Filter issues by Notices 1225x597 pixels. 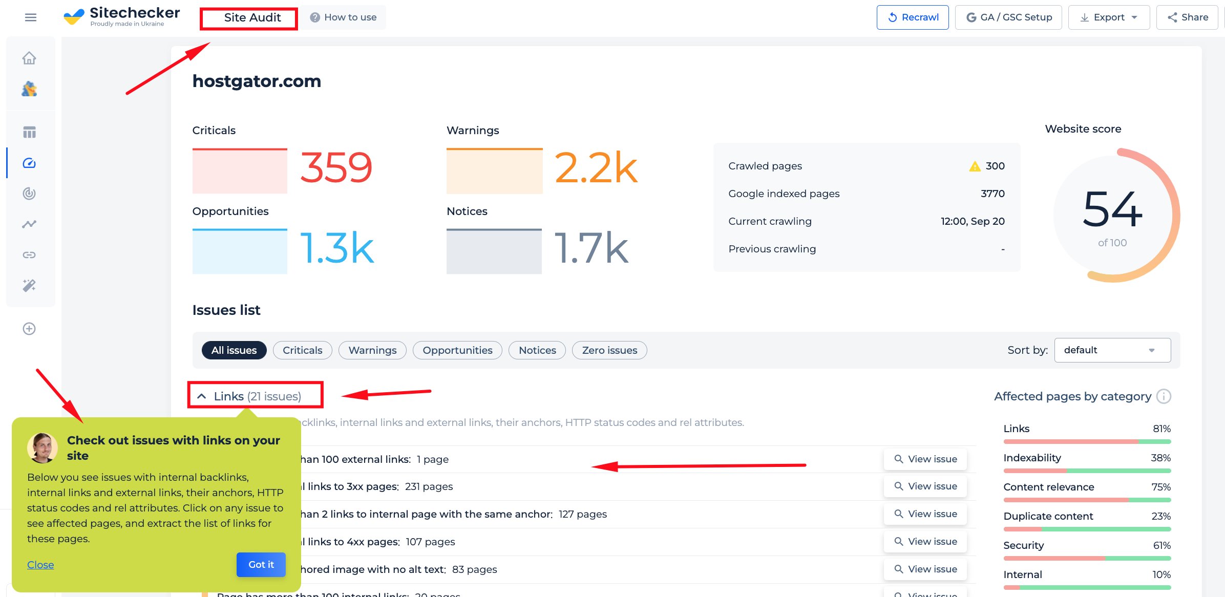coord(537,350)
